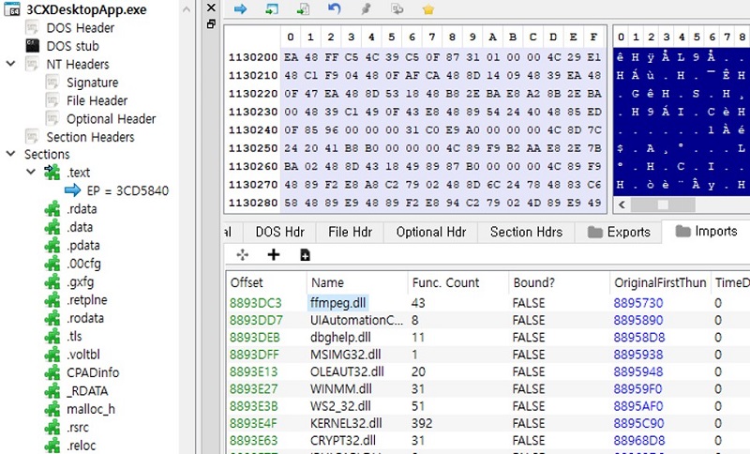Select the Signature node
Viewport: 750px width, 454px height.
pos(92,83)
